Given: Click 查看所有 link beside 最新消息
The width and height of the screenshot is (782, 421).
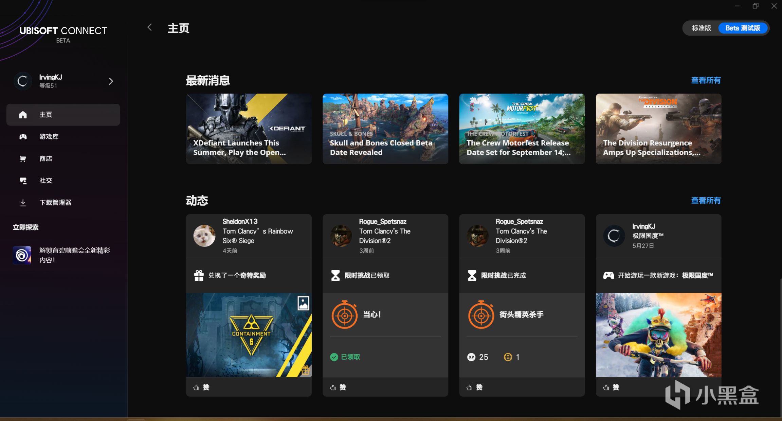Looking at the screenshot, I should 706,80.
